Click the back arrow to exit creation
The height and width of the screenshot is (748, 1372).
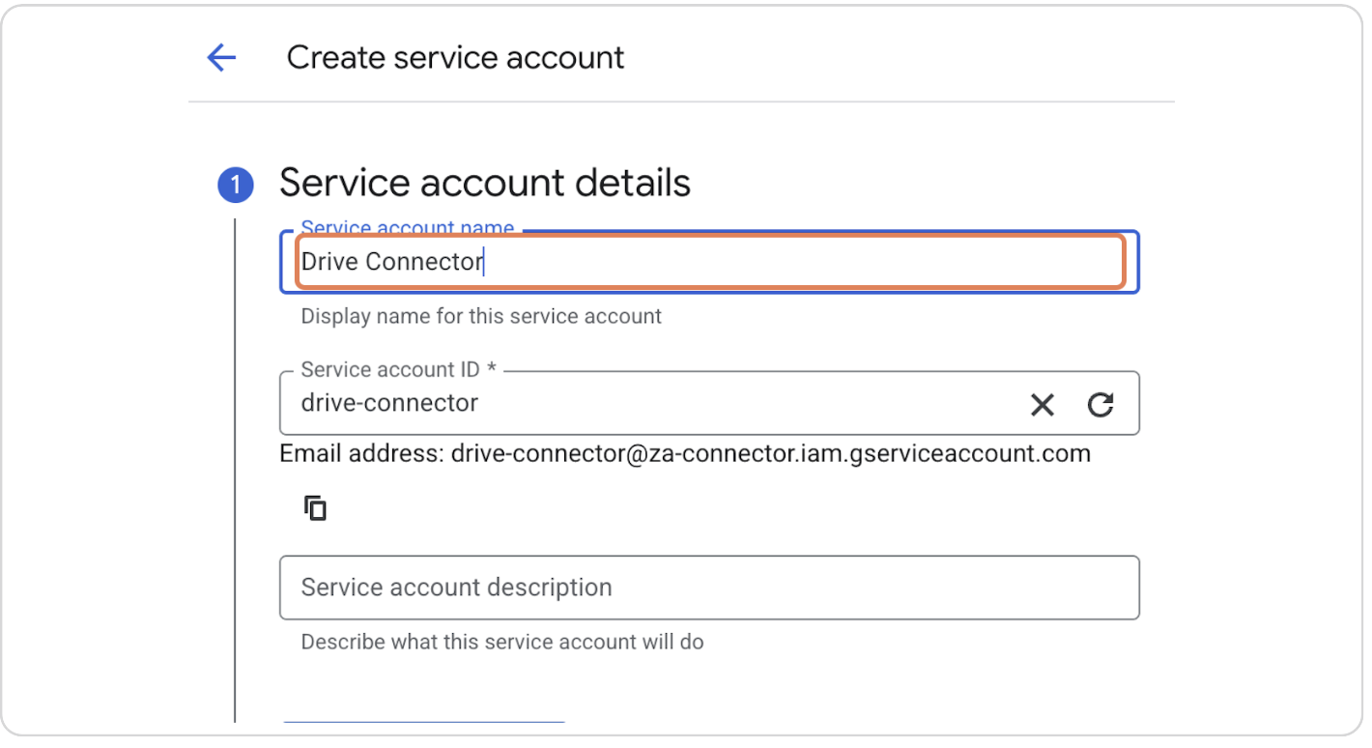(x=220, y=57)
